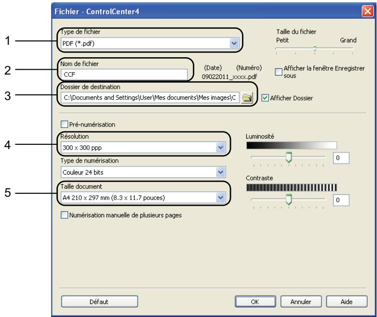Viewport: 377px width, 317px height.
Task: Click the Nom de fichier field containing CCF
Action: point(124,75)
